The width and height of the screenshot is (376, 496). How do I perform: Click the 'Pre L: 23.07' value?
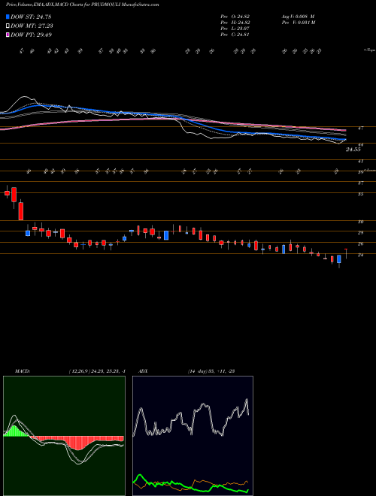tap(235, 29)
